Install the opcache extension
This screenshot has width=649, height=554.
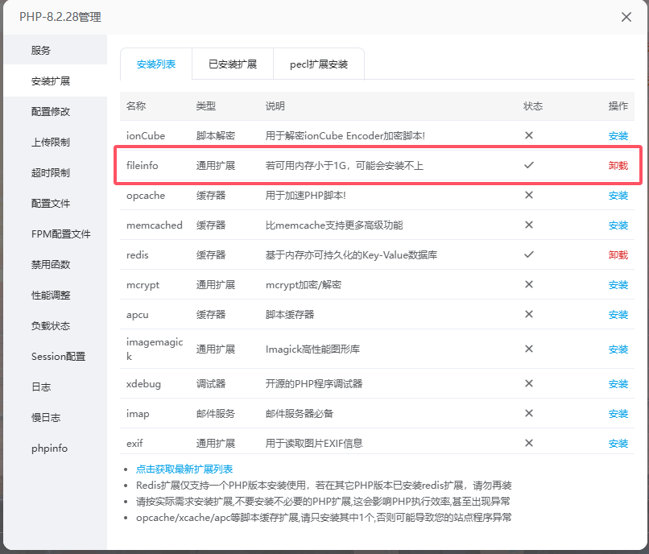(618, 196)
